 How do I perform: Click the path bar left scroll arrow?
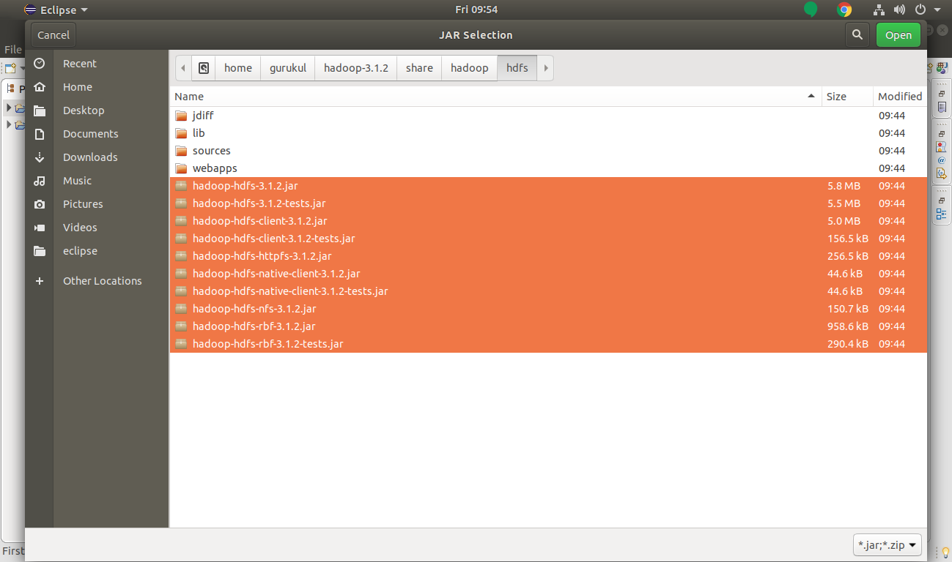coord(183,68)
